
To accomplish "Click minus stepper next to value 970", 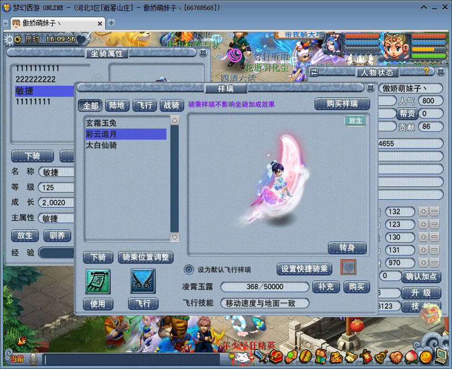I will click(x=434, y=262).
